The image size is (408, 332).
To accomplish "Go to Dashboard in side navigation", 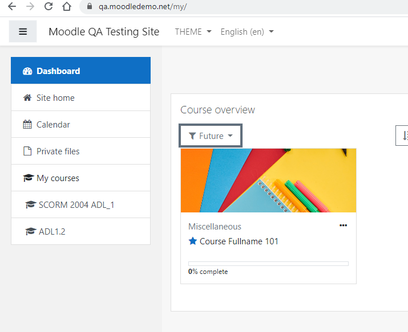I will coord(80,71).
